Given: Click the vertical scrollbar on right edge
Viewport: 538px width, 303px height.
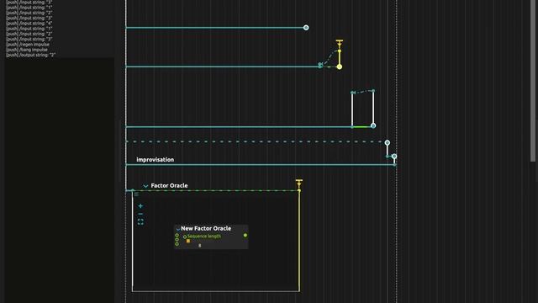Looking at the screenshot, I should coord(533,81).
